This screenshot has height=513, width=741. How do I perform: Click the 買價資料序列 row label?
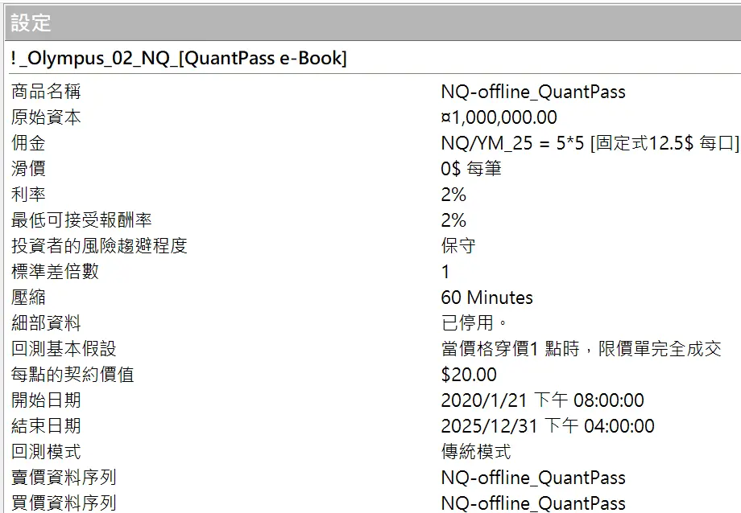[64, 503]
